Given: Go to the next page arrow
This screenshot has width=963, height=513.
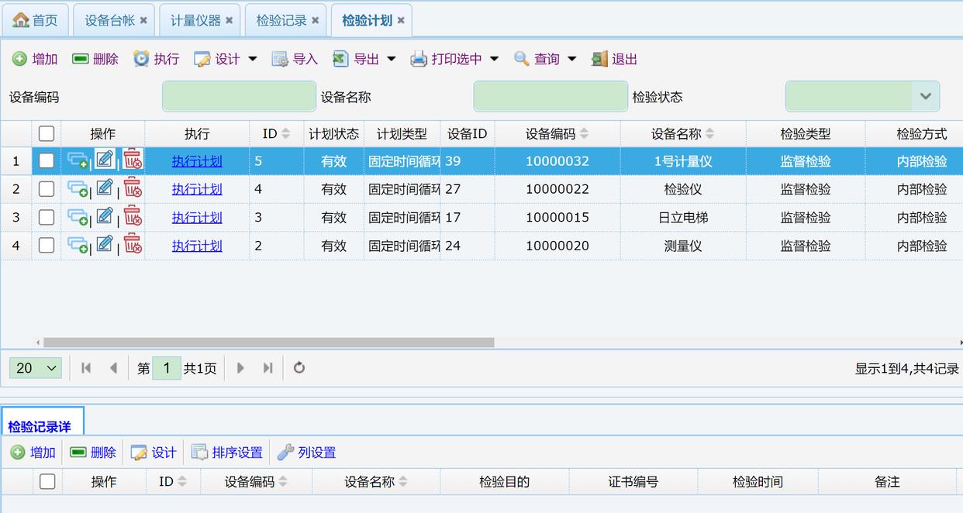Looking at the screenshot, I should coord(240,368).
